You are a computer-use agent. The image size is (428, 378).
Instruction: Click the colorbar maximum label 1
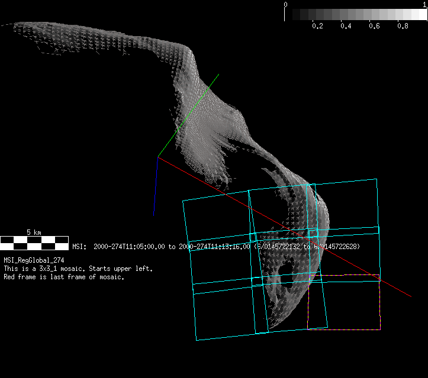(424, 4)
